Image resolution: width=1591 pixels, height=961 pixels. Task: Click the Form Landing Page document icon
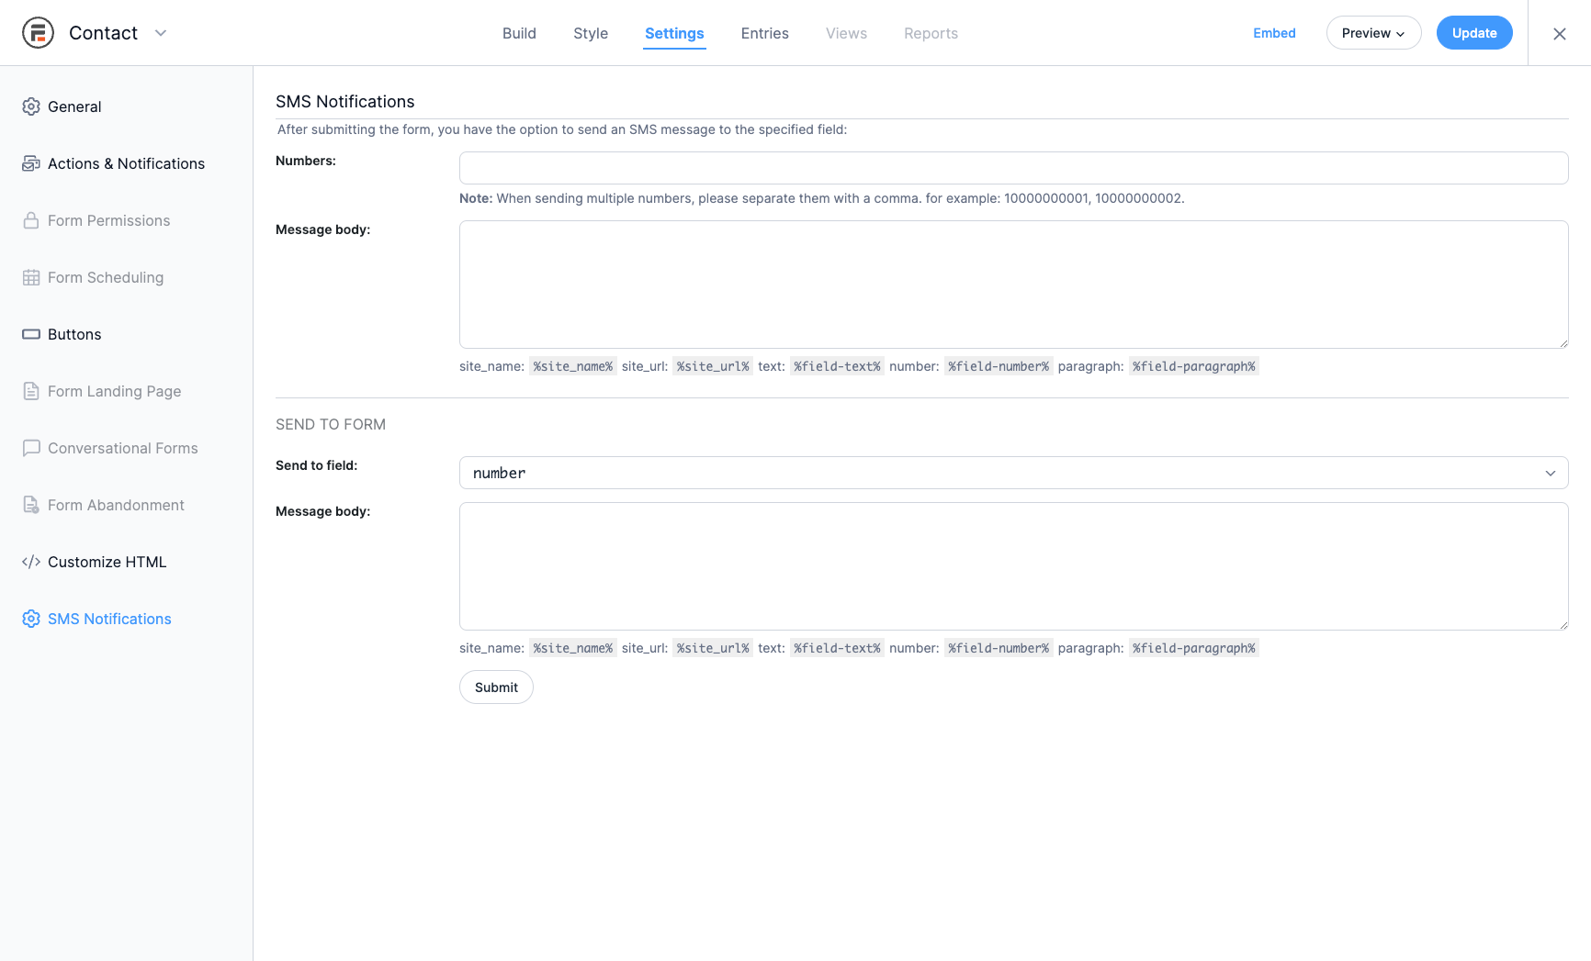click(x=31, y=391)
